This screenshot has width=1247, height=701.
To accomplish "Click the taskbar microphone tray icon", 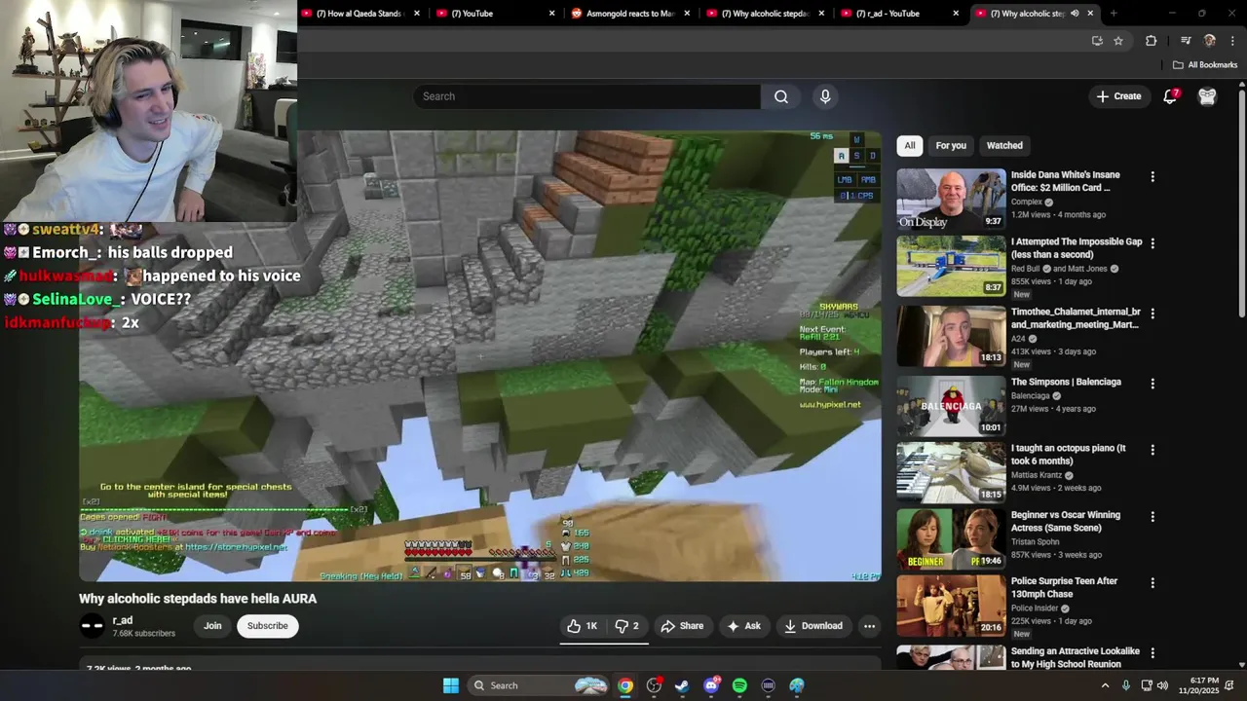I will click(x=1126, y=685).
